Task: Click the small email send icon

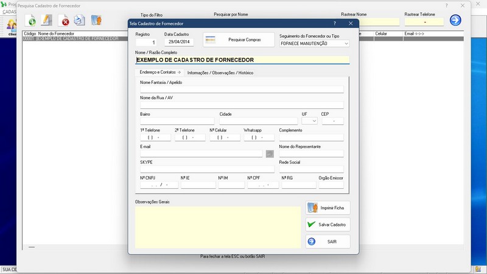Action: tap(270, 154)
